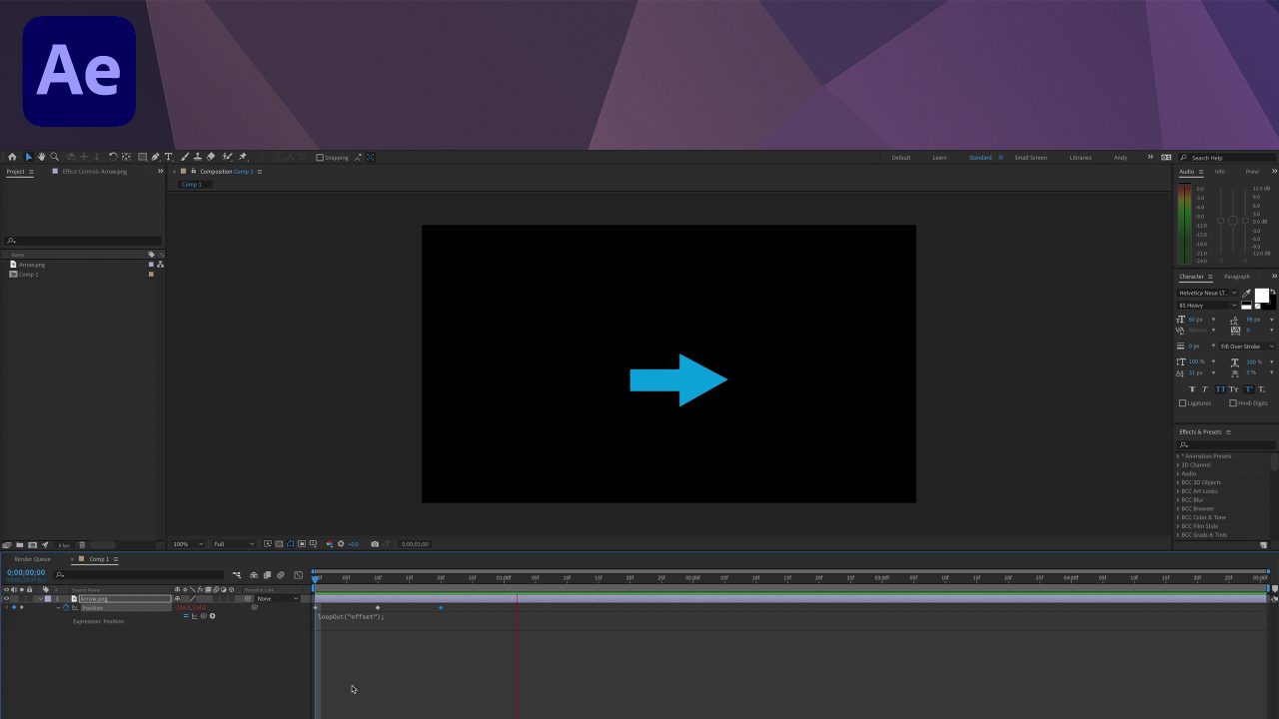Screen dimensions: 1279x719
Task: Hide the Arrow.png layer with eye icon
Action: pos(6,598)
